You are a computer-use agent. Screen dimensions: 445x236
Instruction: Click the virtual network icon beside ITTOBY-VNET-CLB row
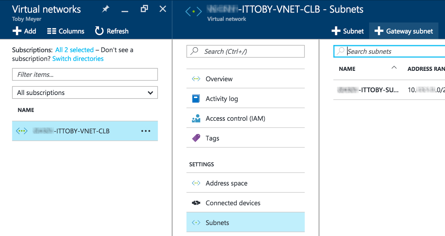22,131
